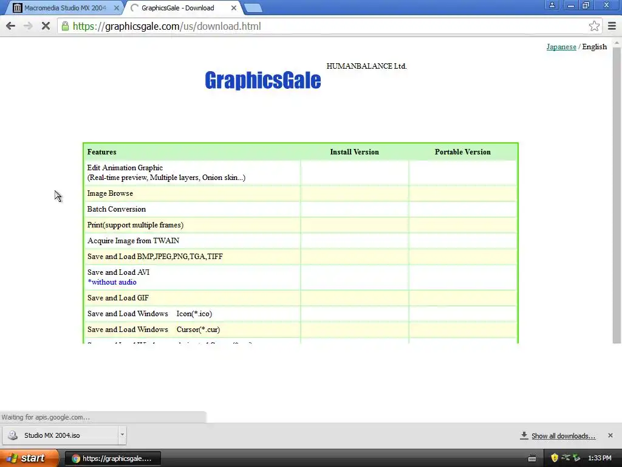Click the safely remove hardware tray icon
Viewport: 622px width, 467px height.
pos(576,458)
